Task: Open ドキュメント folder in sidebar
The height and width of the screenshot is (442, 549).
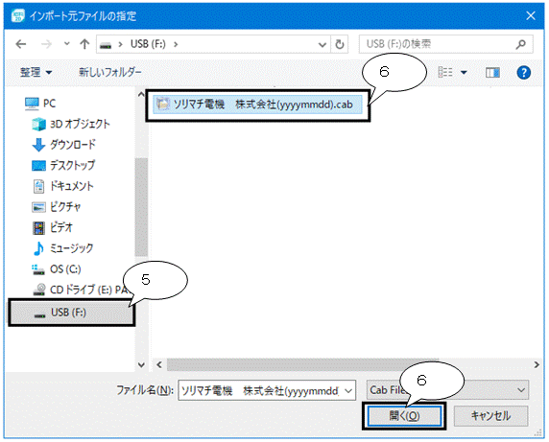Action: click(x=71, y=186)
